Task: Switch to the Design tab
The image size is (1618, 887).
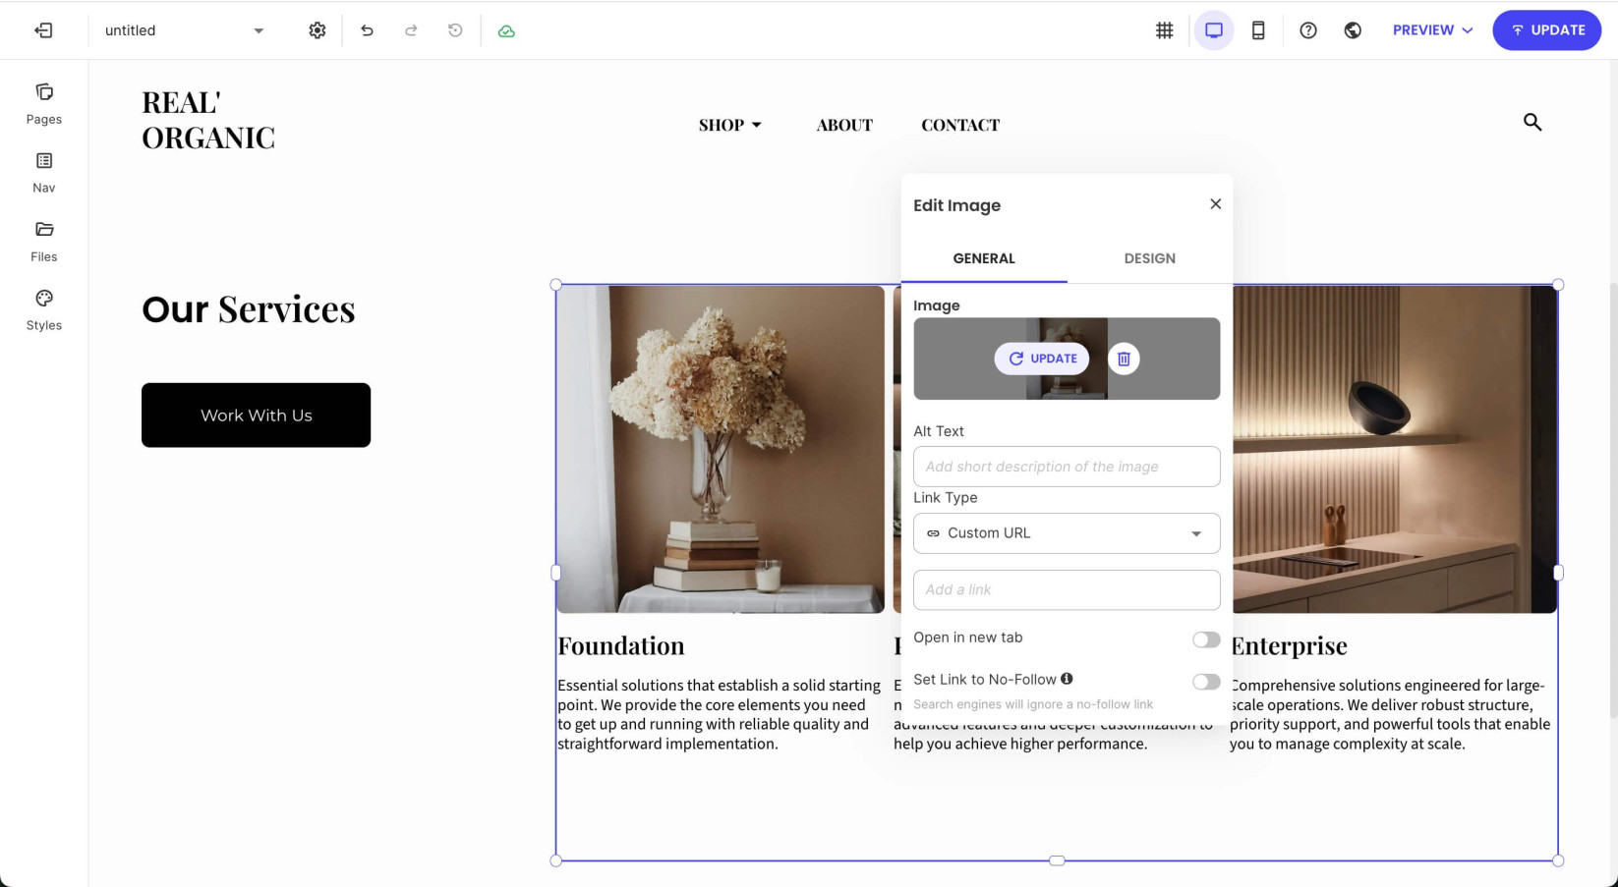Action: click(x=1149, y=258)
